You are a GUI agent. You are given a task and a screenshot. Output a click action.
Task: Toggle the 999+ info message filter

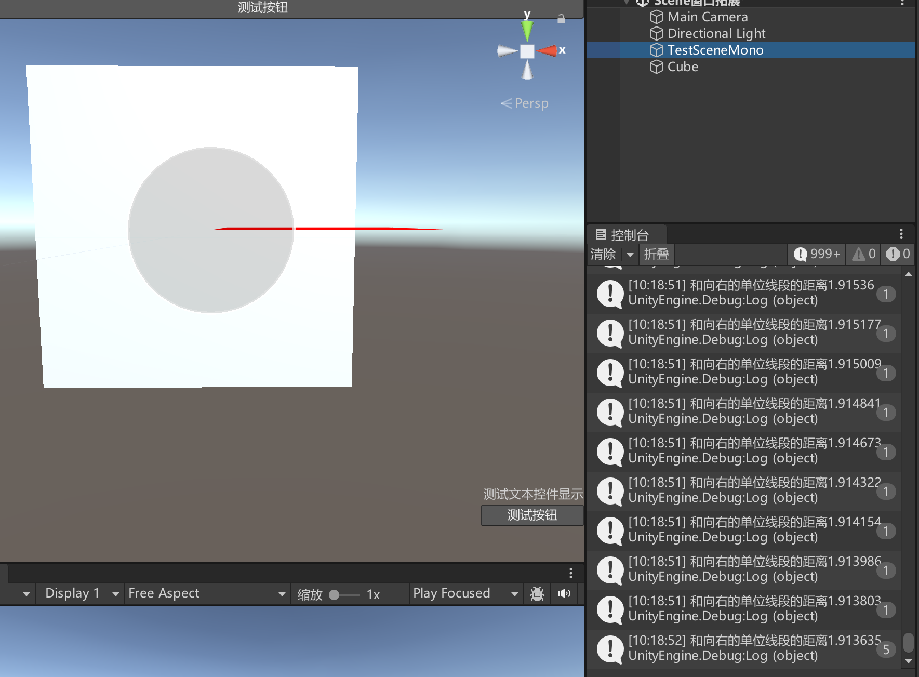[817, 254]
